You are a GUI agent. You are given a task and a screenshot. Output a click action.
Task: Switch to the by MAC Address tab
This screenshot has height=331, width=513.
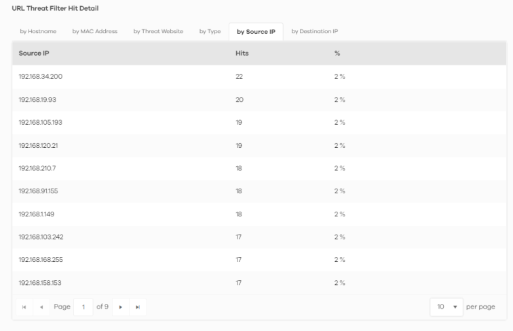coord(95,31)
